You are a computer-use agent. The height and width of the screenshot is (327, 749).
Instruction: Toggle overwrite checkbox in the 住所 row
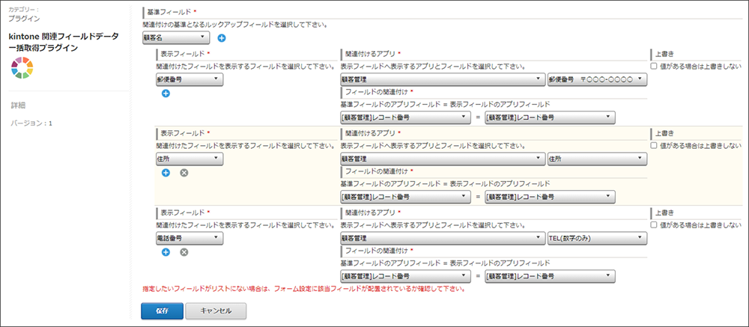[654, 145]
